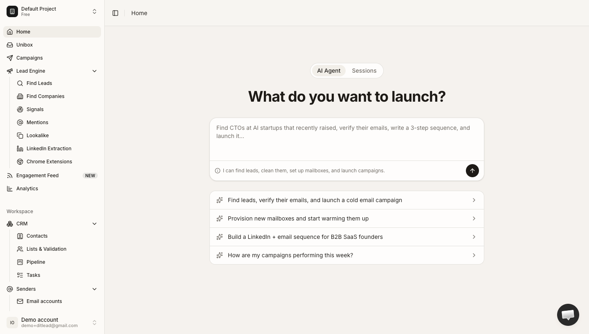This screenshot has width=589, height=334.
Task: Toggle the sidebar panel icon
Action: point(115,13)
